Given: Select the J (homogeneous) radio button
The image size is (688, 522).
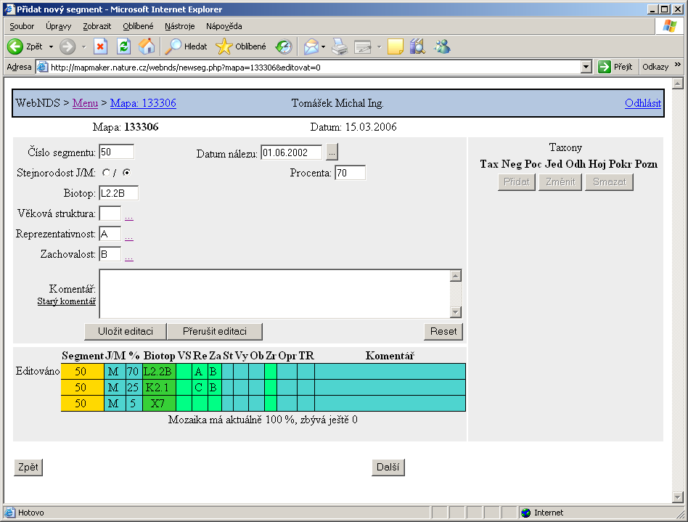Looking at the screenshot, I should (x=106, y=173).
